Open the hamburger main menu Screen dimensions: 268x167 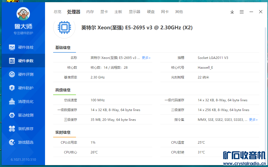coord(242,12)
